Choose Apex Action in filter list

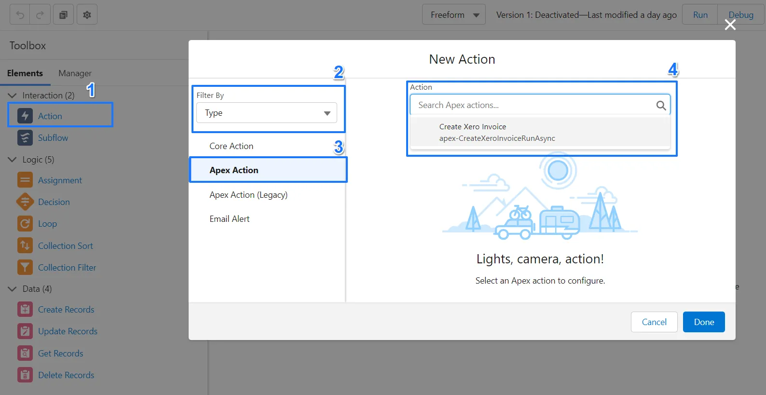[268, 170]
